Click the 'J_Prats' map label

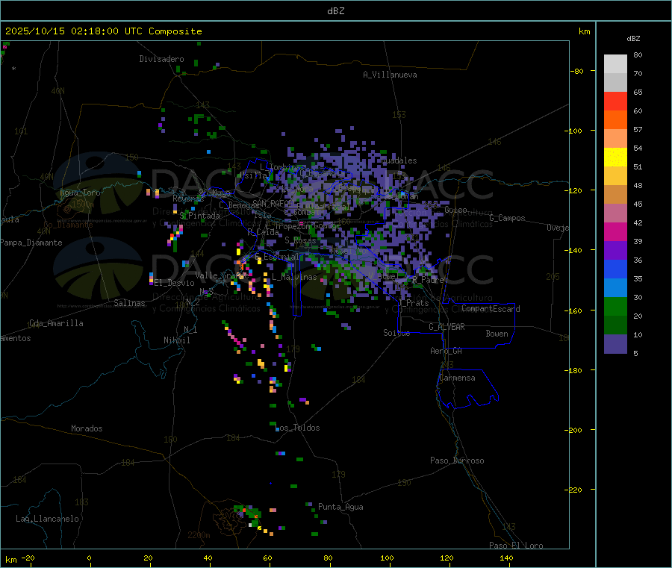pos(413,303)
